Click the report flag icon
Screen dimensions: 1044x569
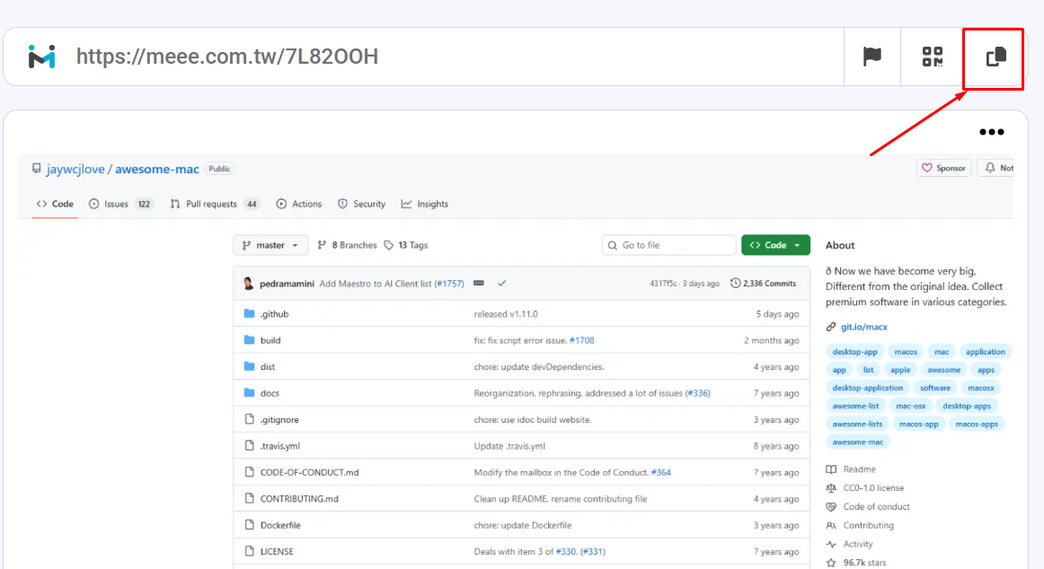(x=872, y=57)
